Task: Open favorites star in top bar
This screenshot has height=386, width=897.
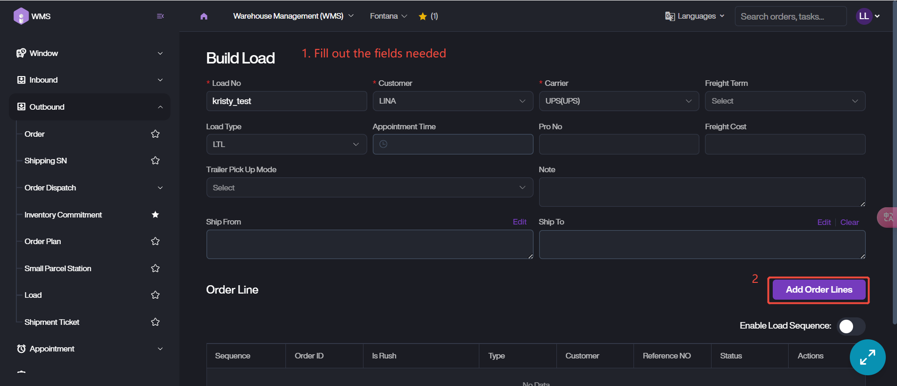Action: pos(423,16)
